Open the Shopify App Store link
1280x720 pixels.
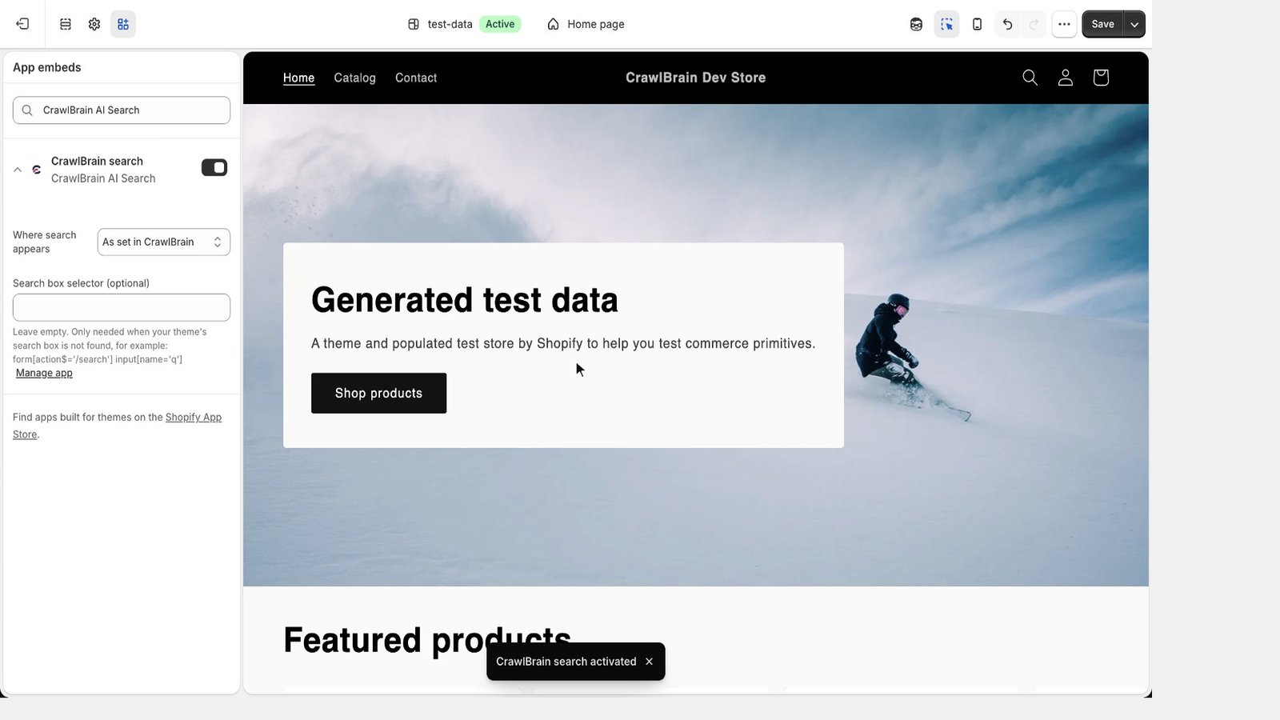coord(193,418)
